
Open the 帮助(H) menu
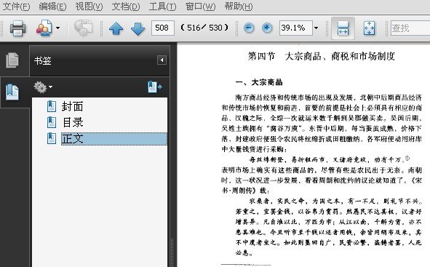(239, 6)
